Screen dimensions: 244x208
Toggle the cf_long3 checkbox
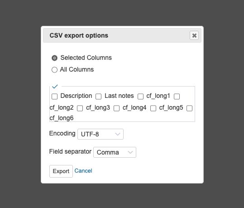[x=80, y=108]
